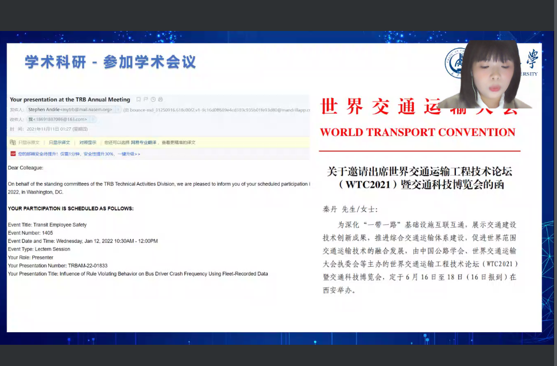The height and width of the screenshot is (366, 557).
Task: Expand the sender Stephen Andrle dropdown arrow
Action: click(x=118, y=110)
